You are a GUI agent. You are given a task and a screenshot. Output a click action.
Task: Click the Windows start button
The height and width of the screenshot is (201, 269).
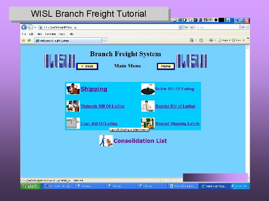pyautogui.click(x=31, y=186)
